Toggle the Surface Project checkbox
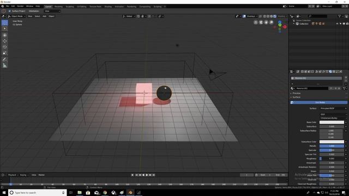Screen dimensions: 349x196 (x=10, y=11)
